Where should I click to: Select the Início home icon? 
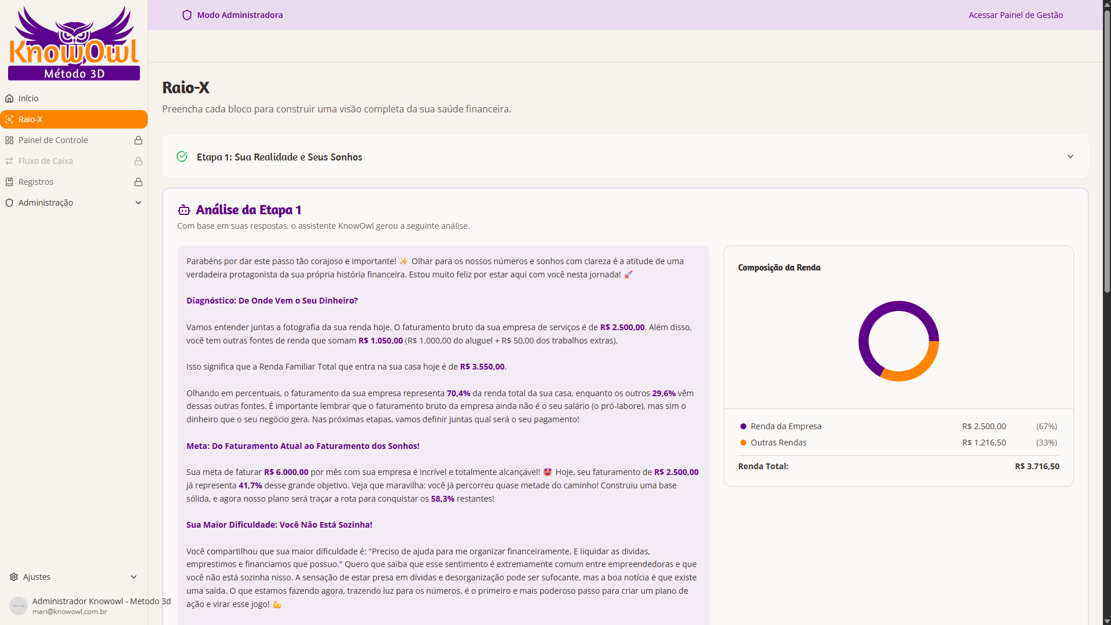tap(9, 98)
